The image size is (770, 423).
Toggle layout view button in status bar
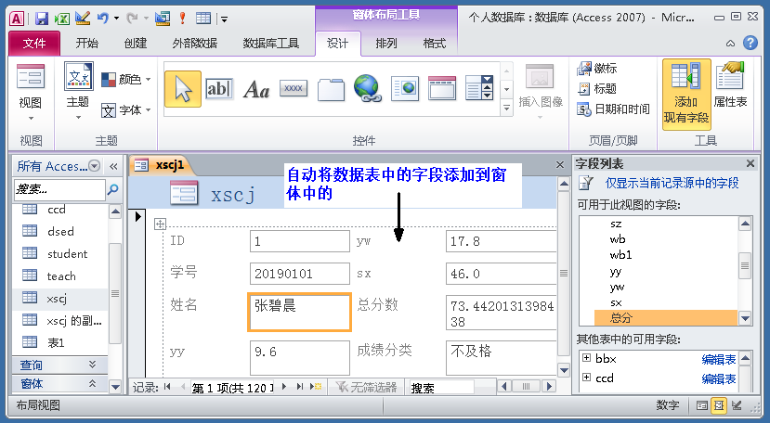tap(719, 405)
